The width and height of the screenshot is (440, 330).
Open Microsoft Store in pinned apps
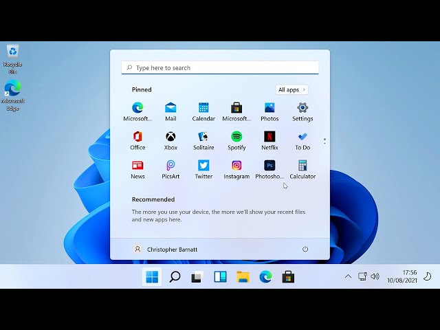[236, 111]
